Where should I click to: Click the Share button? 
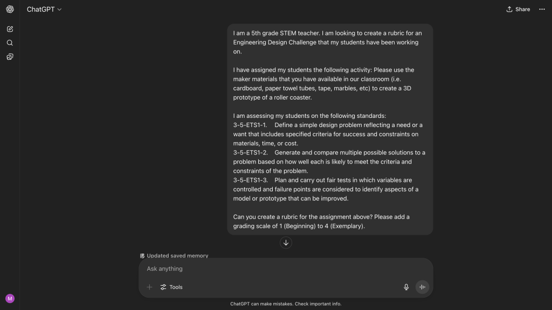518,9
